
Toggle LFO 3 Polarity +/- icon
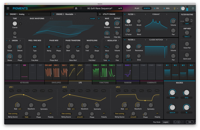point(157,113)
